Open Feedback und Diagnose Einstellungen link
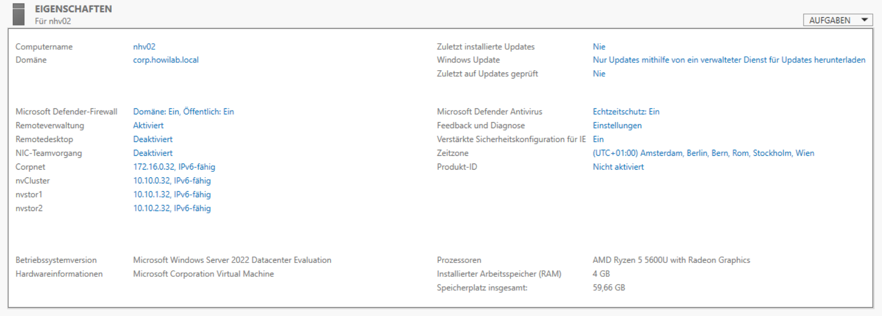 point(617,125)
